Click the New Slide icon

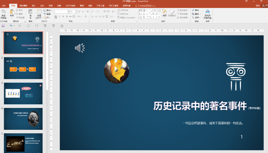[x=39, y=12]
